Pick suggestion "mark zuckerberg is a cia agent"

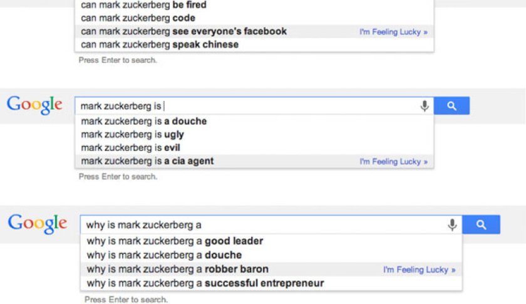click(x=147, y=161)
